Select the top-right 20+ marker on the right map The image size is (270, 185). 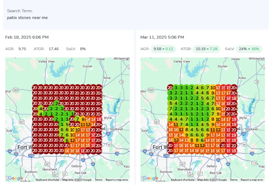pos(234,88)
